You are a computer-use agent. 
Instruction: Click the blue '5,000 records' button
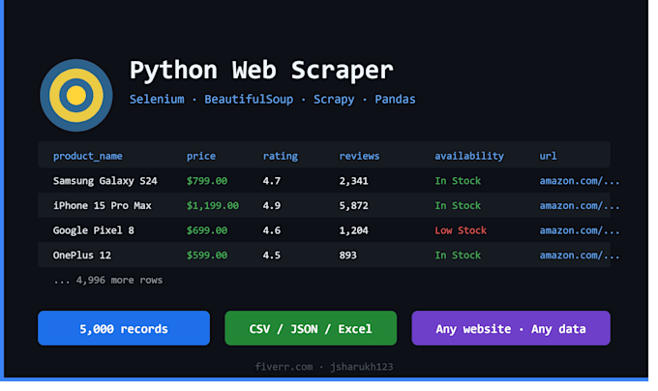(124, 328)
